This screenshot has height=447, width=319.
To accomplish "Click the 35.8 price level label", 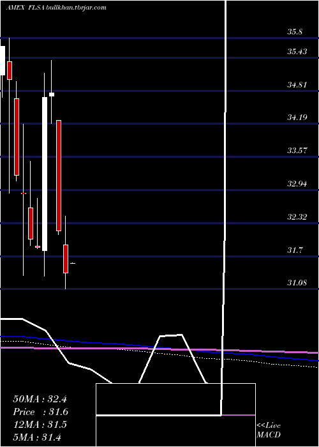I will (x=295, y=32).
